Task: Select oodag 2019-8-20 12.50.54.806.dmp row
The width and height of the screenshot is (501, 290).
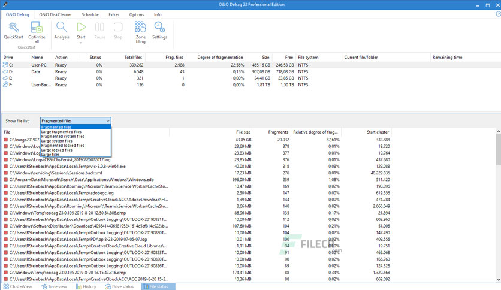Action: [197, 213]
